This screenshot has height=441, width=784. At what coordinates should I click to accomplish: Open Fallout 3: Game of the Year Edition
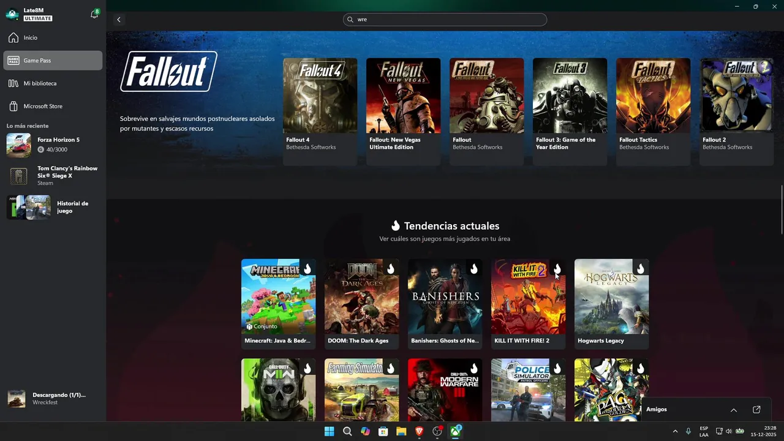[570, 111]
